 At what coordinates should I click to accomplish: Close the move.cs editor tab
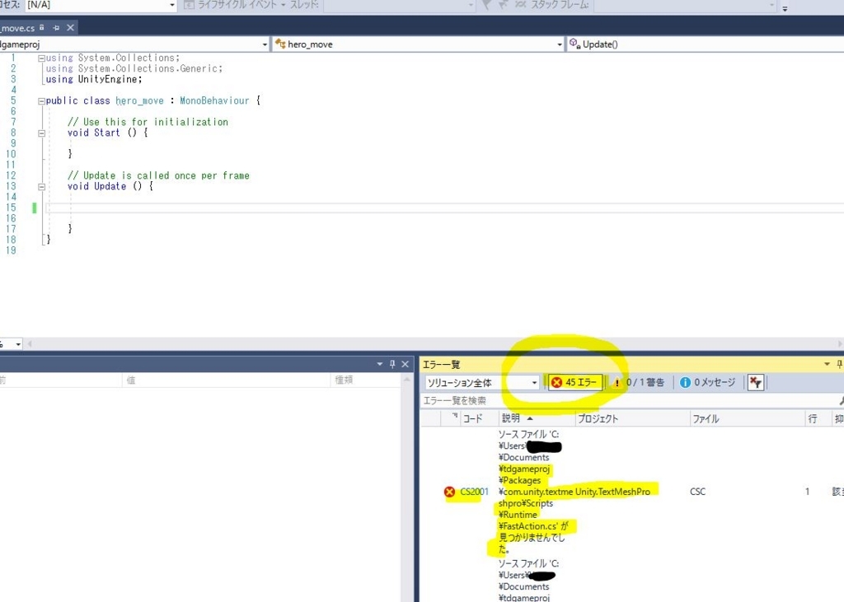point(71,27)
